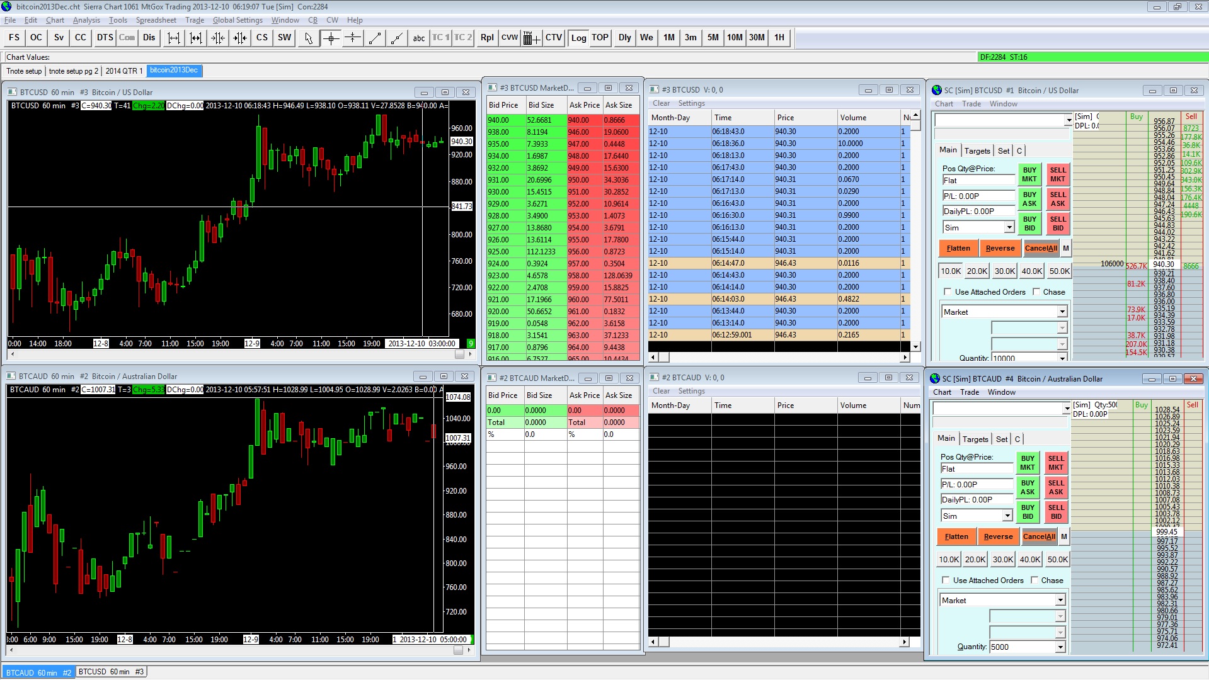
Task: Open Sim account dropdown in BTCUSD trade window
Action: [1009, 227]
